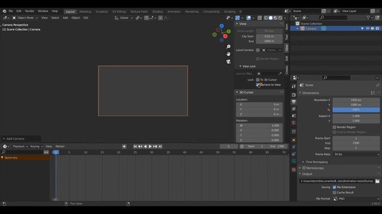Open the timeline Playback menu
The image size is (382, 214).
point(20,146)
